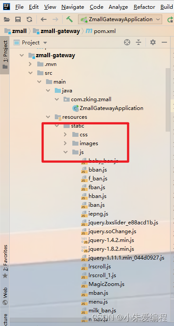Open Project panel settings gear
This screenshot has height=326, width=174.
click(x=153, y=42)
